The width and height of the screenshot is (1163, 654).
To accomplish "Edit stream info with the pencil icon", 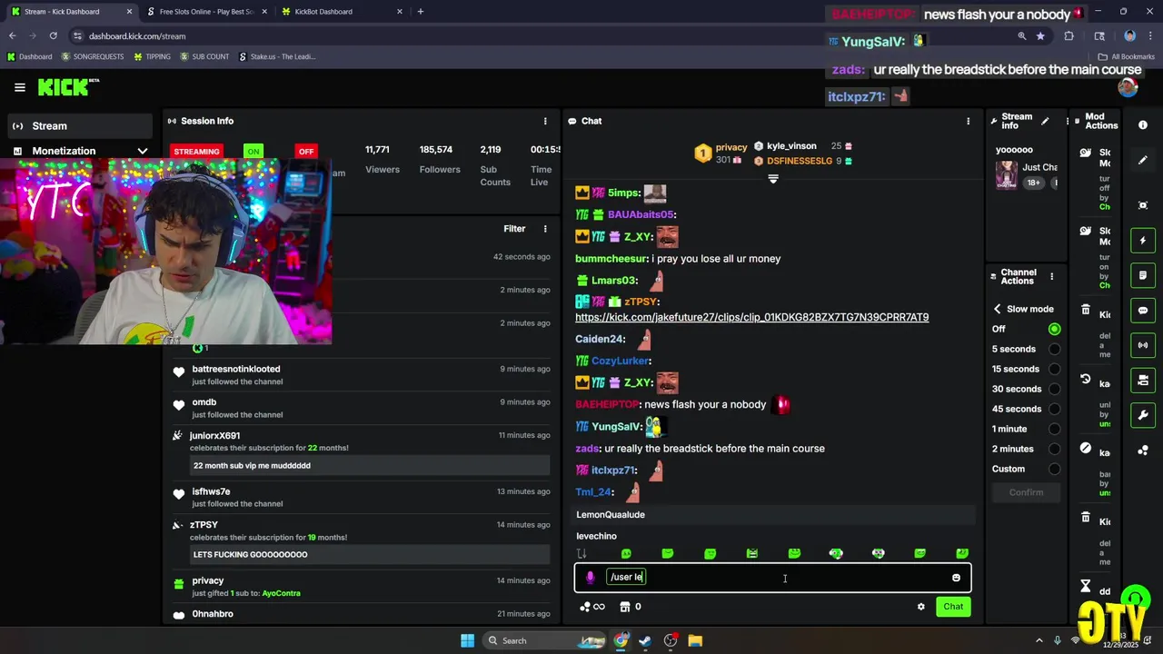I will (x=1045, y=121).
